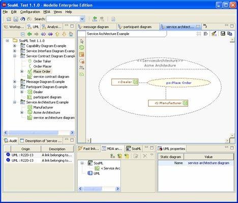Click the yellow Move Down arrow
Image resolution: width=238 pixels, height=203 pixels.
point(64,34)
